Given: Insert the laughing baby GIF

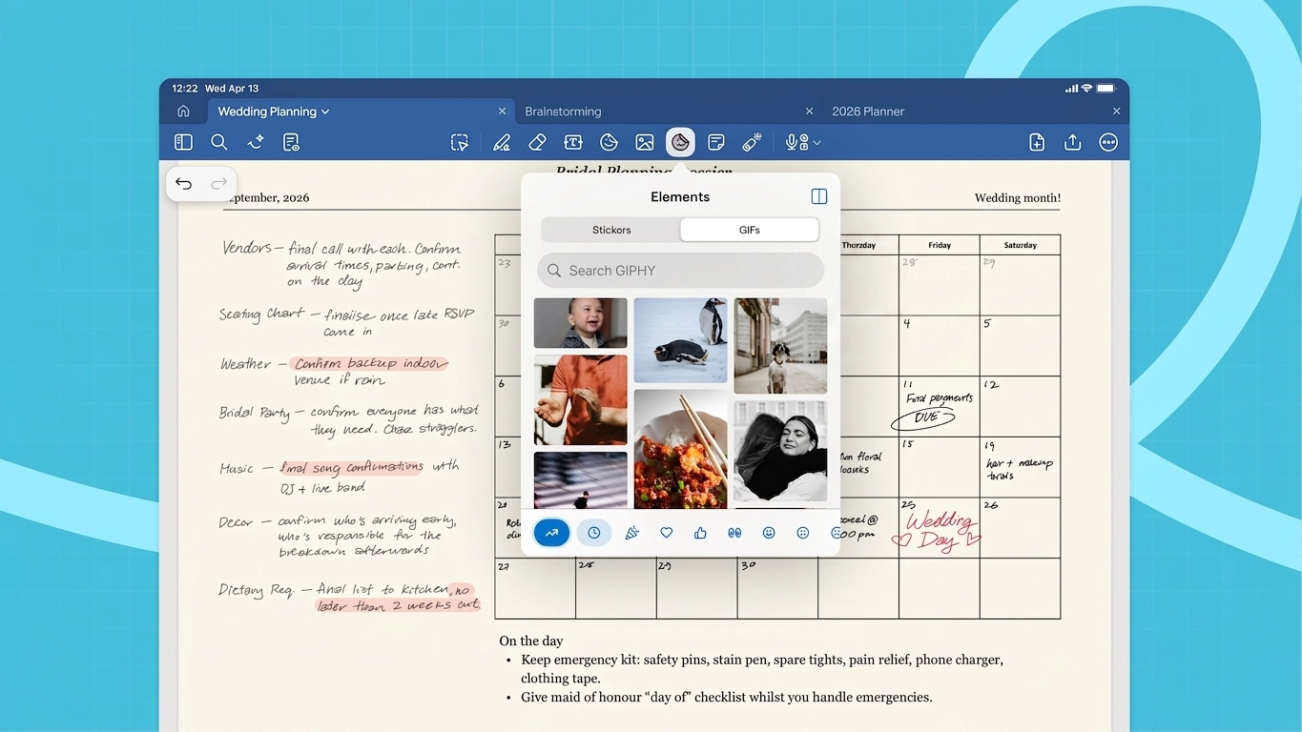Looking at the screenshot, I should pyautogui.click(x=581, y=323).
